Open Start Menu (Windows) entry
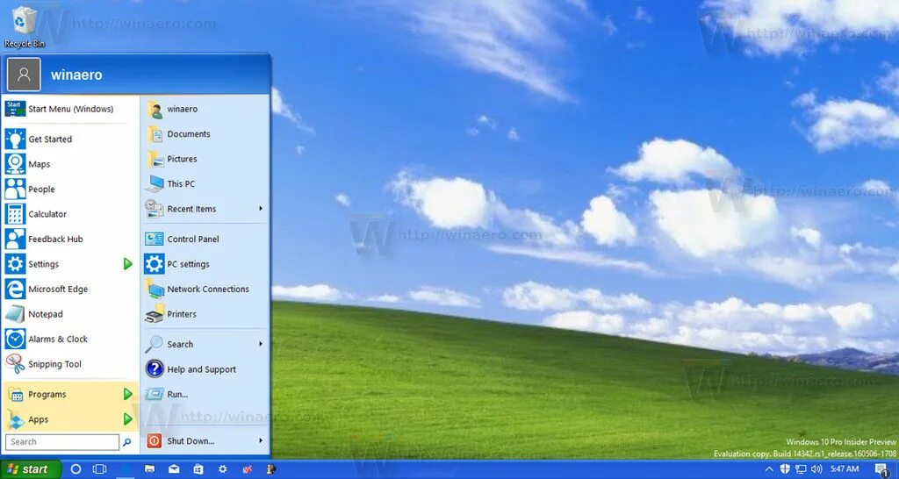Screen dimensions: 899x479 pyautogui.click(x=70, y=109)
